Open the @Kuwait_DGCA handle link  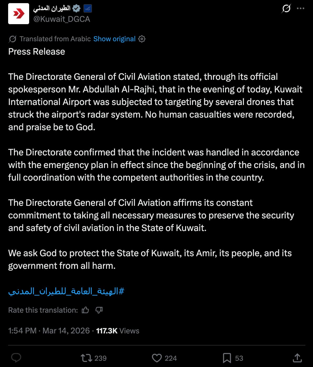pyautogui.click(x=62, y=19)
